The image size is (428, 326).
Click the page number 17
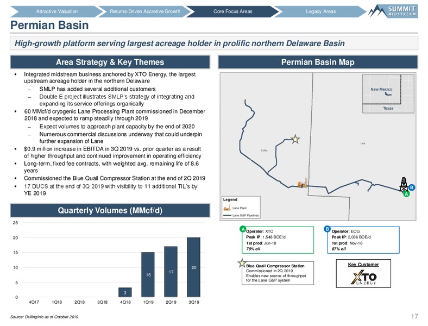tap(414, 316)
